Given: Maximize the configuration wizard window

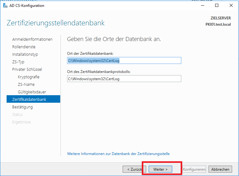Looking at the screenshot, I should coord(217,6).
